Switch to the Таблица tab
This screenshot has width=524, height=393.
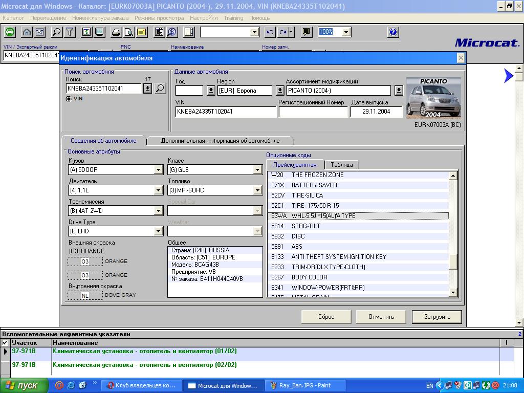[x=341, y=165]
